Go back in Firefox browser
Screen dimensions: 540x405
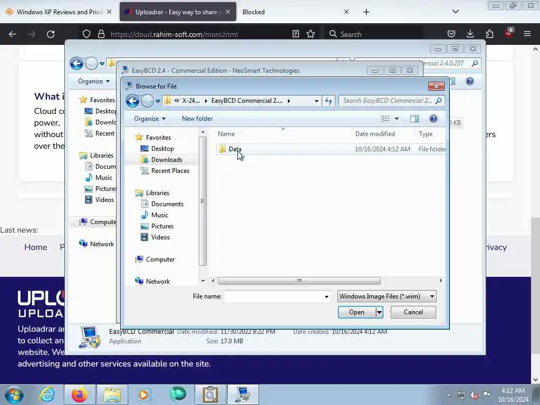point(13,34)
